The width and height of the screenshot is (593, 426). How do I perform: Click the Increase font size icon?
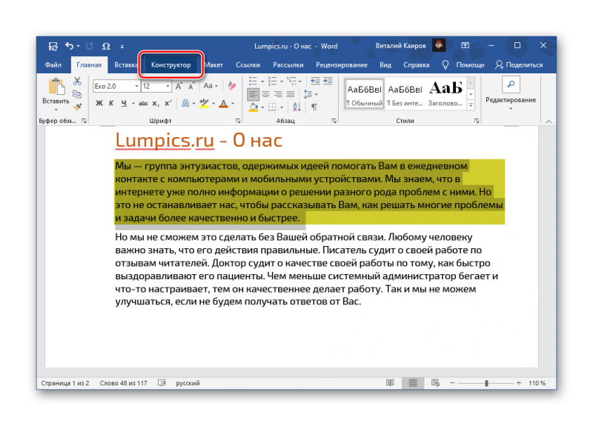(x=179, y=87)
